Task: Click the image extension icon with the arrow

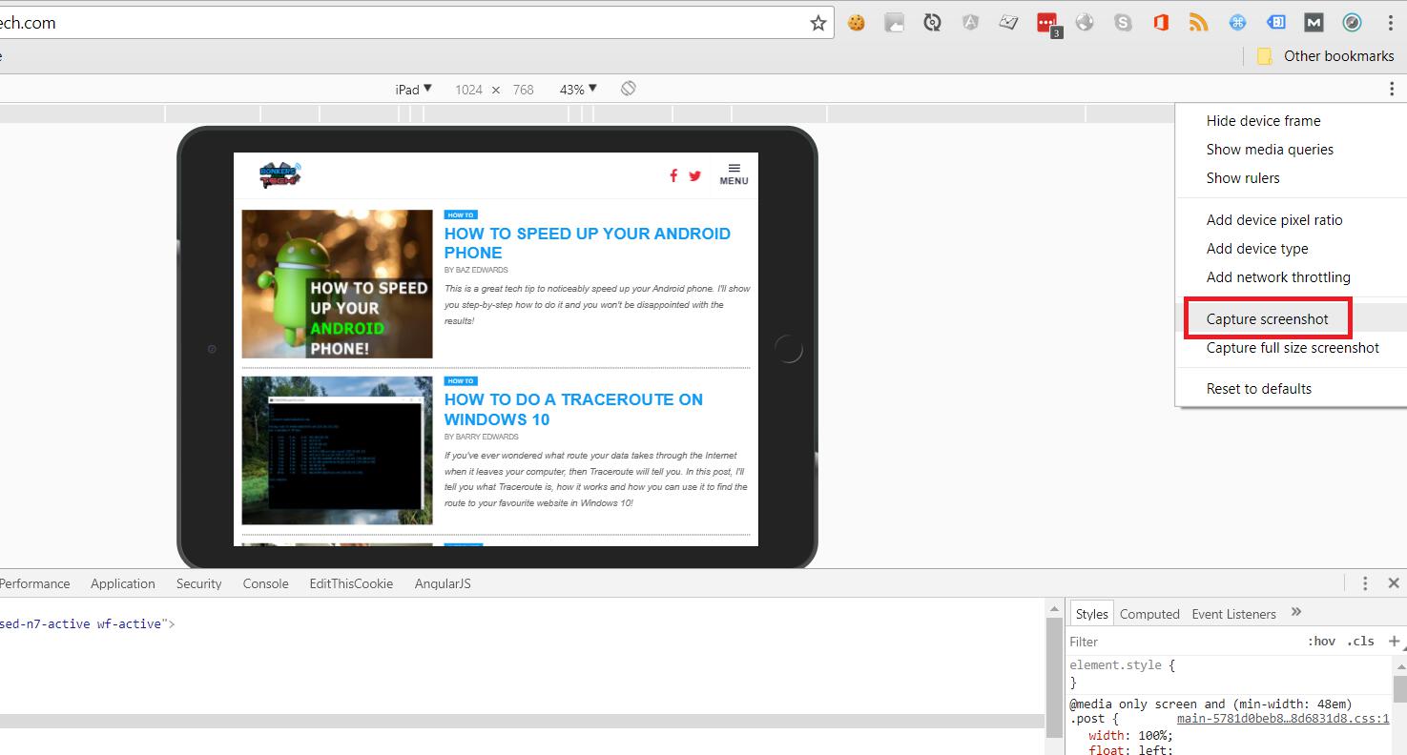Action: point(894,23)
